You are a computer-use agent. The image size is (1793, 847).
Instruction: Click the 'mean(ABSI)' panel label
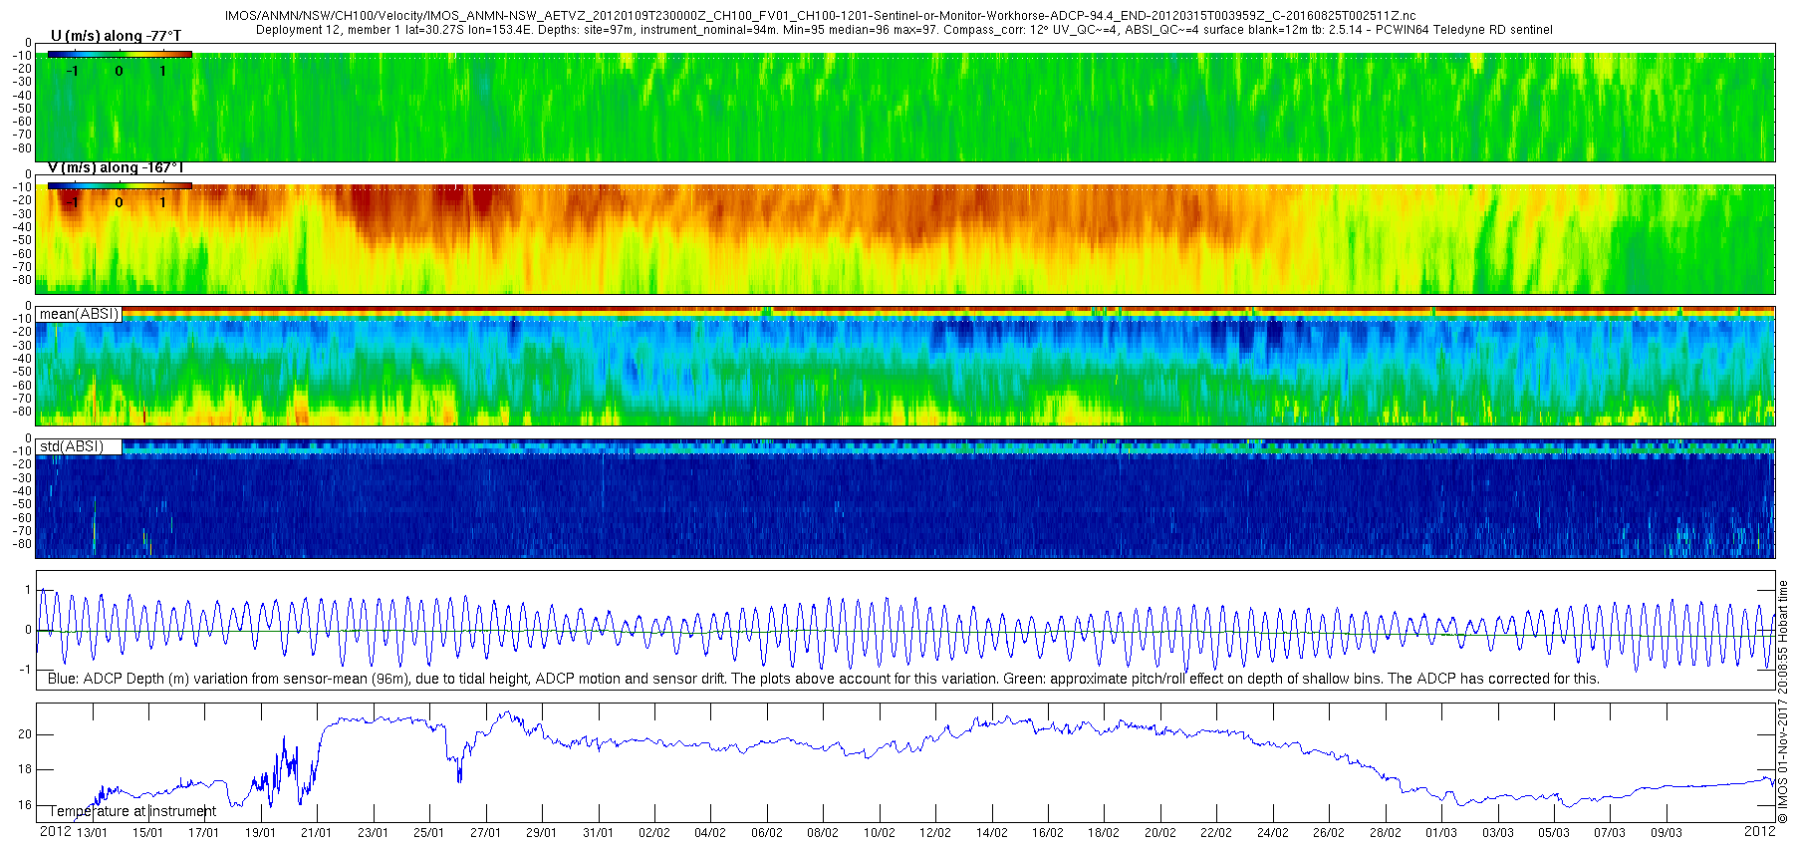(79, 314)
